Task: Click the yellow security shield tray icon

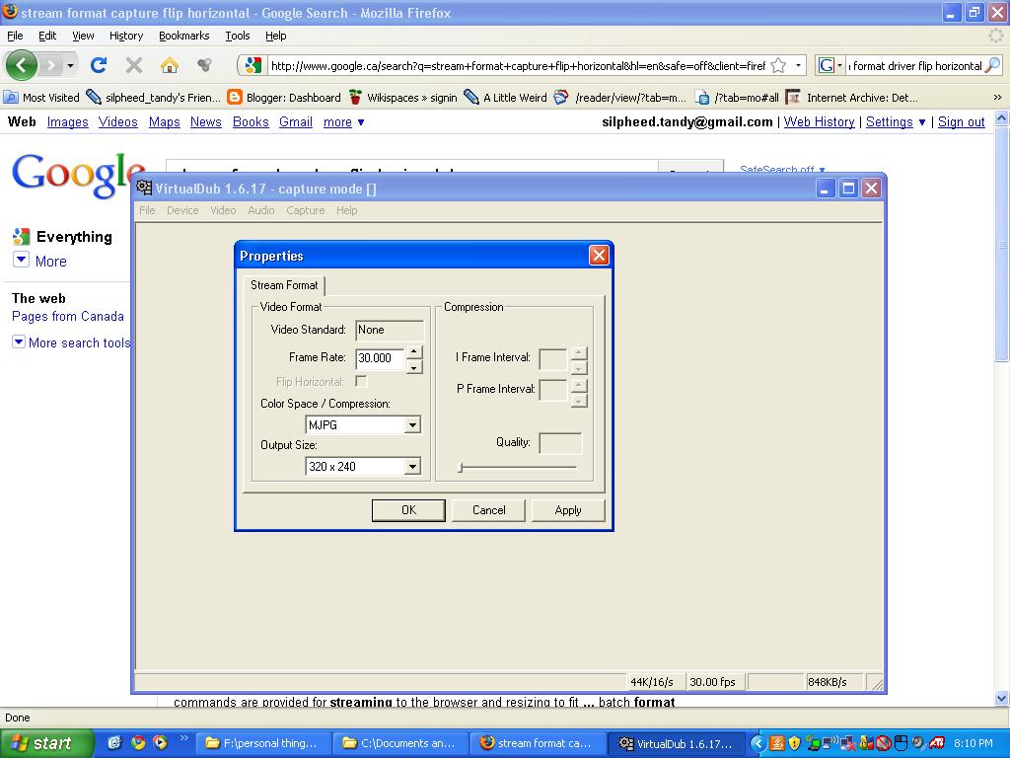Action: tap(795, 743)
